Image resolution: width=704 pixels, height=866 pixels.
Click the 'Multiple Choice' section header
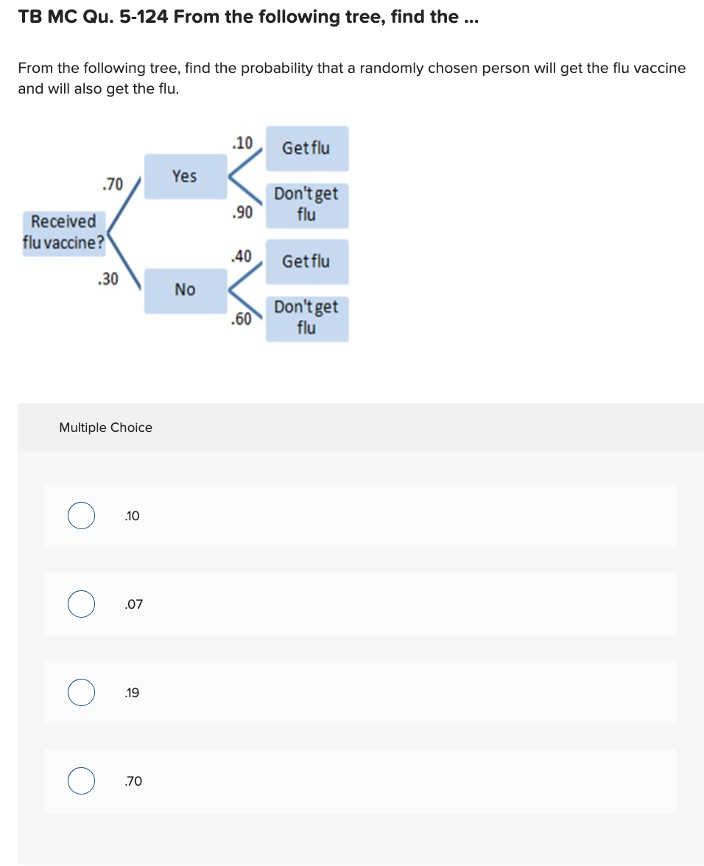pos(105,427)
